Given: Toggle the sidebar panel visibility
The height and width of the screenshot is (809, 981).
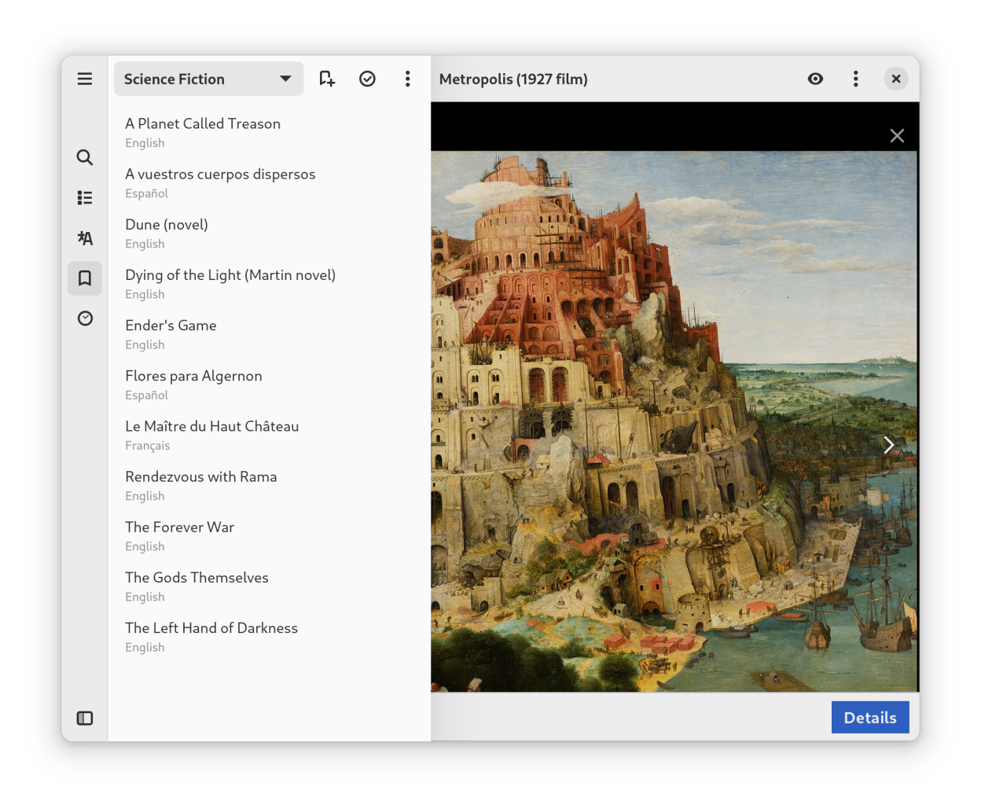Looking at the screenshot, I should point(85,718).
